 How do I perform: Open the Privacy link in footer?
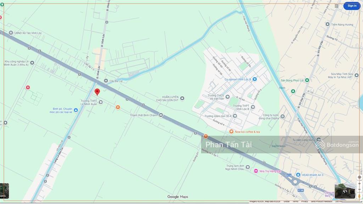click(305, 202)
